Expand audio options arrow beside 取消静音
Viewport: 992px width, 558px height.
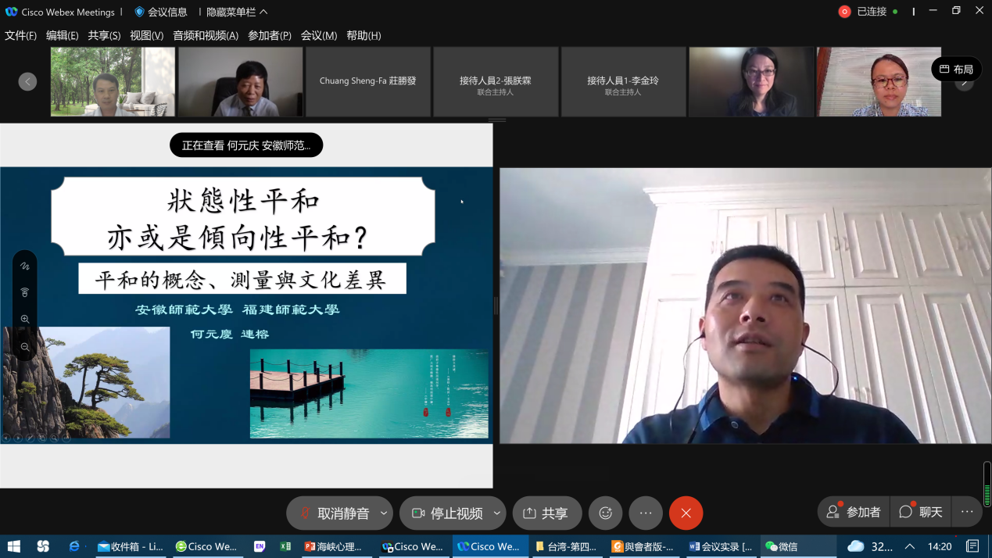[384, 513]
